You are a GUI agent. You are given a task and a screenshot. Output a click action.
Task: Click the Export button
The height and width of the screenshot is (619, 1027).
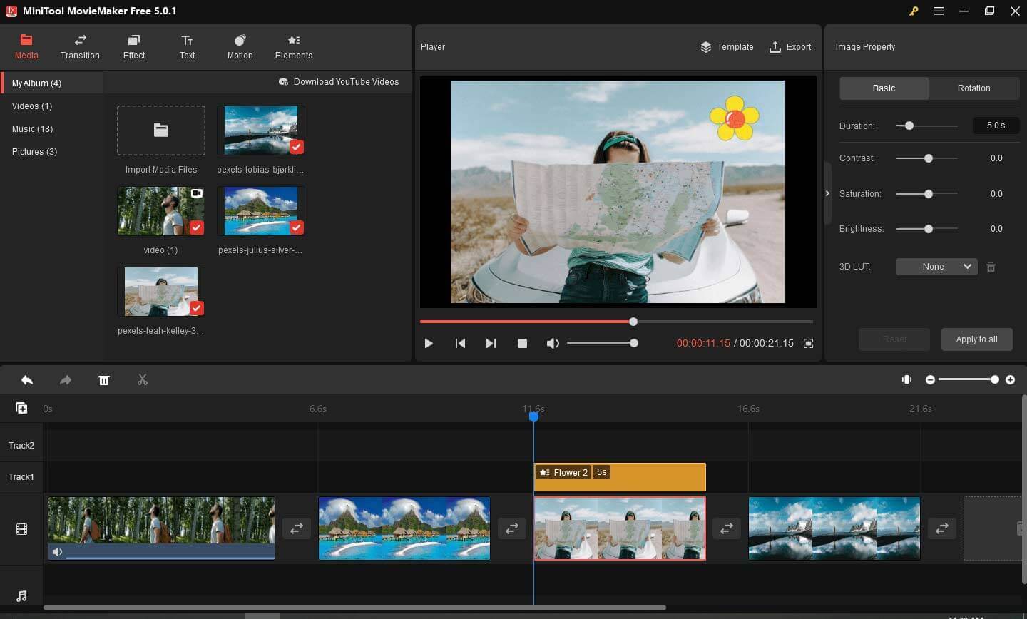pyautogui.click(x=790, y=46)
